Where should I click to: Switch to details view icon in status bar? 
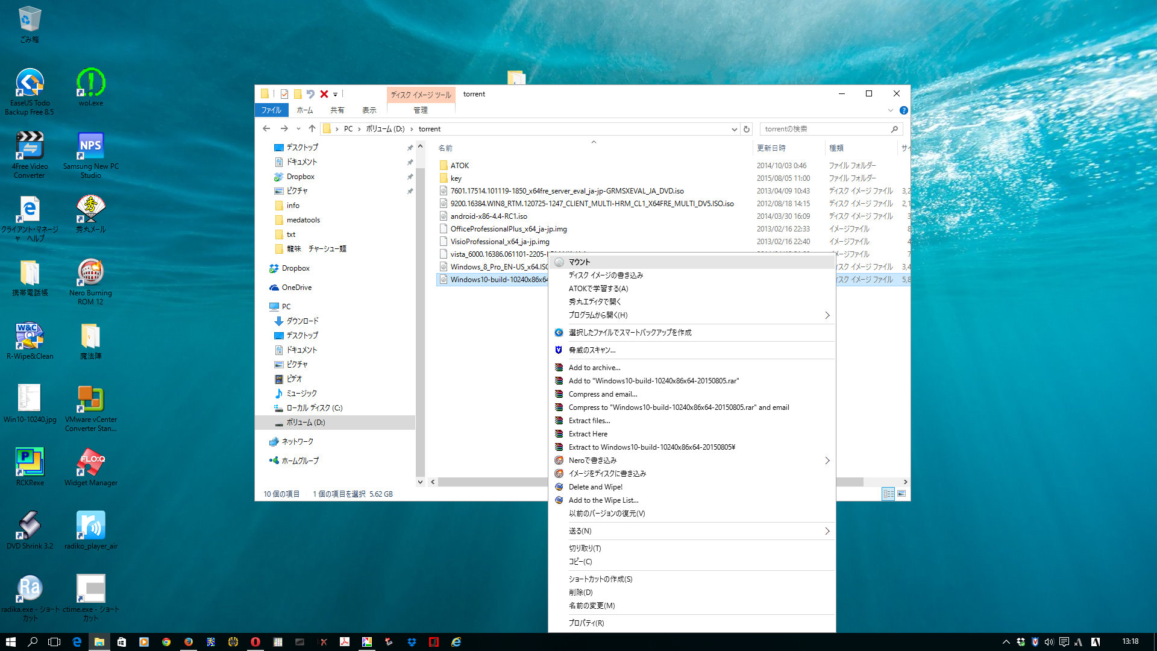[x=888, y=494]
